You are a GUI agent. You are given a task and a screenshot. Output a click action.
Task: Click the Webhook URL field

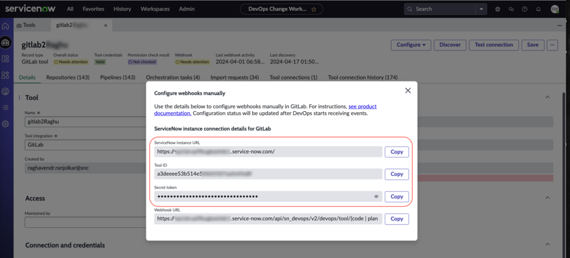(268, 219)
